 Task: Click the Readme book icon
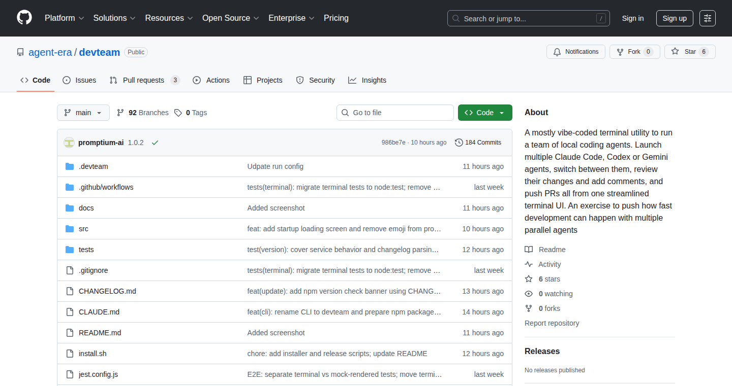point(529,250)
